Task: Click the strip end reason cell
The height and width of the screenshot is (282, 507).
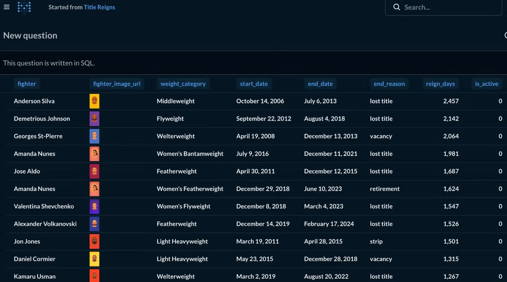Action: tap(376, 241)
